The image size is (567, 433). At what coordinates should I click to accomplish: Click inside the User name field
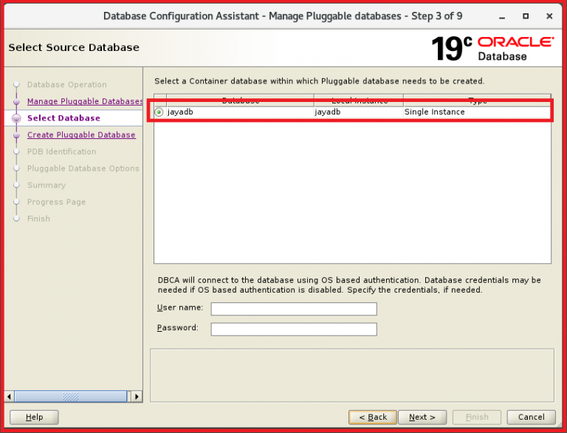click(294, 309)
